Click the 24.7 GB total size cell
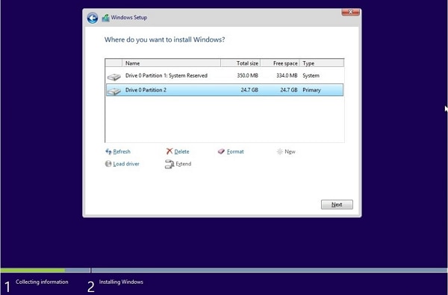Screen dimensions: 448x295 (x=249, y=90)
